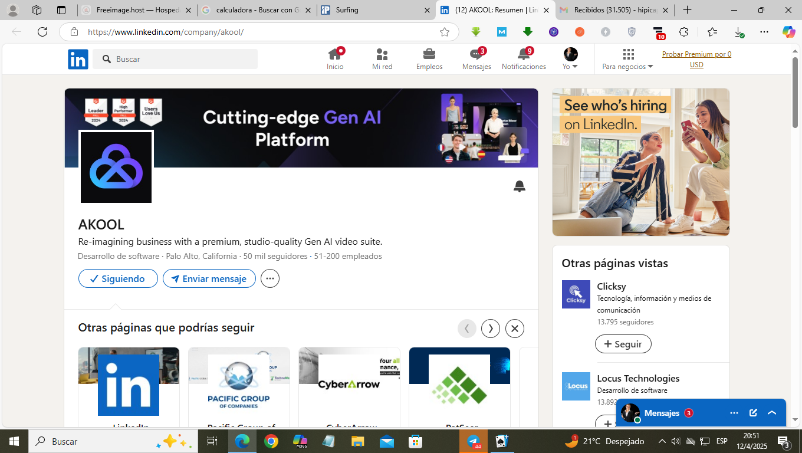Click the extension icon with the 10 badge

point(658,32)
